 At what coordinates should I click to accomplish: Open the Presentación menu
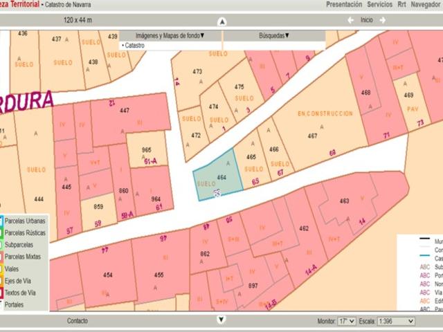pyautogui.click(x=344, y=4)
